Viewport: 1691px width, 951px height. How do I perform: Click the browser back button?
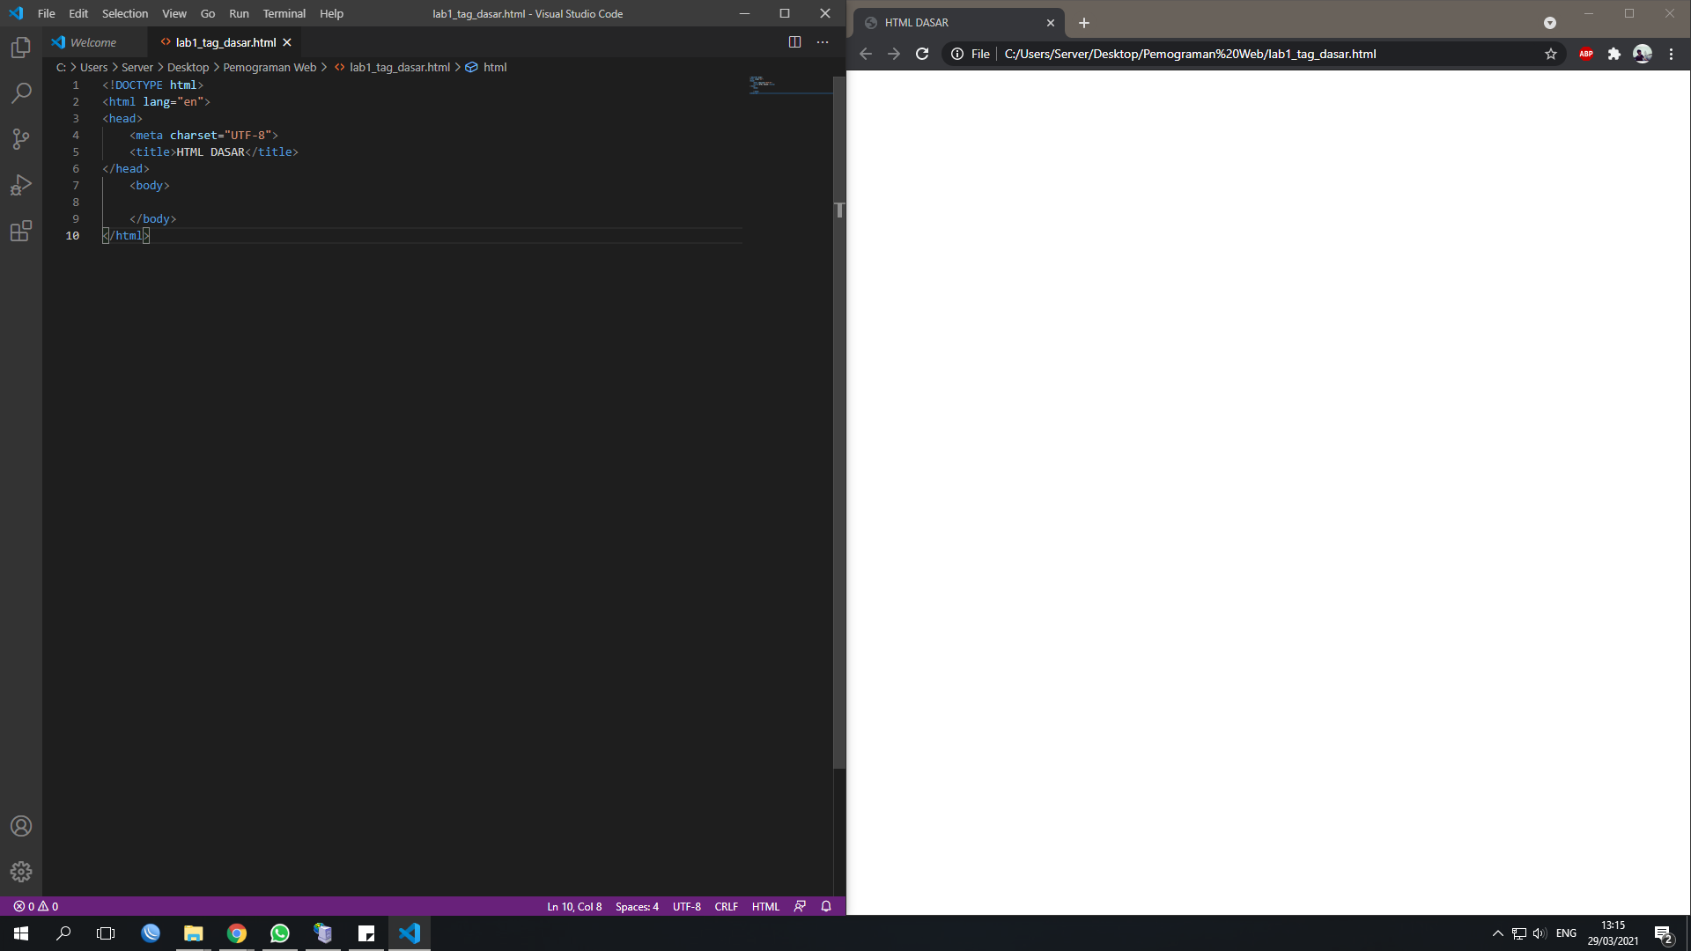[x=866, y=54]
